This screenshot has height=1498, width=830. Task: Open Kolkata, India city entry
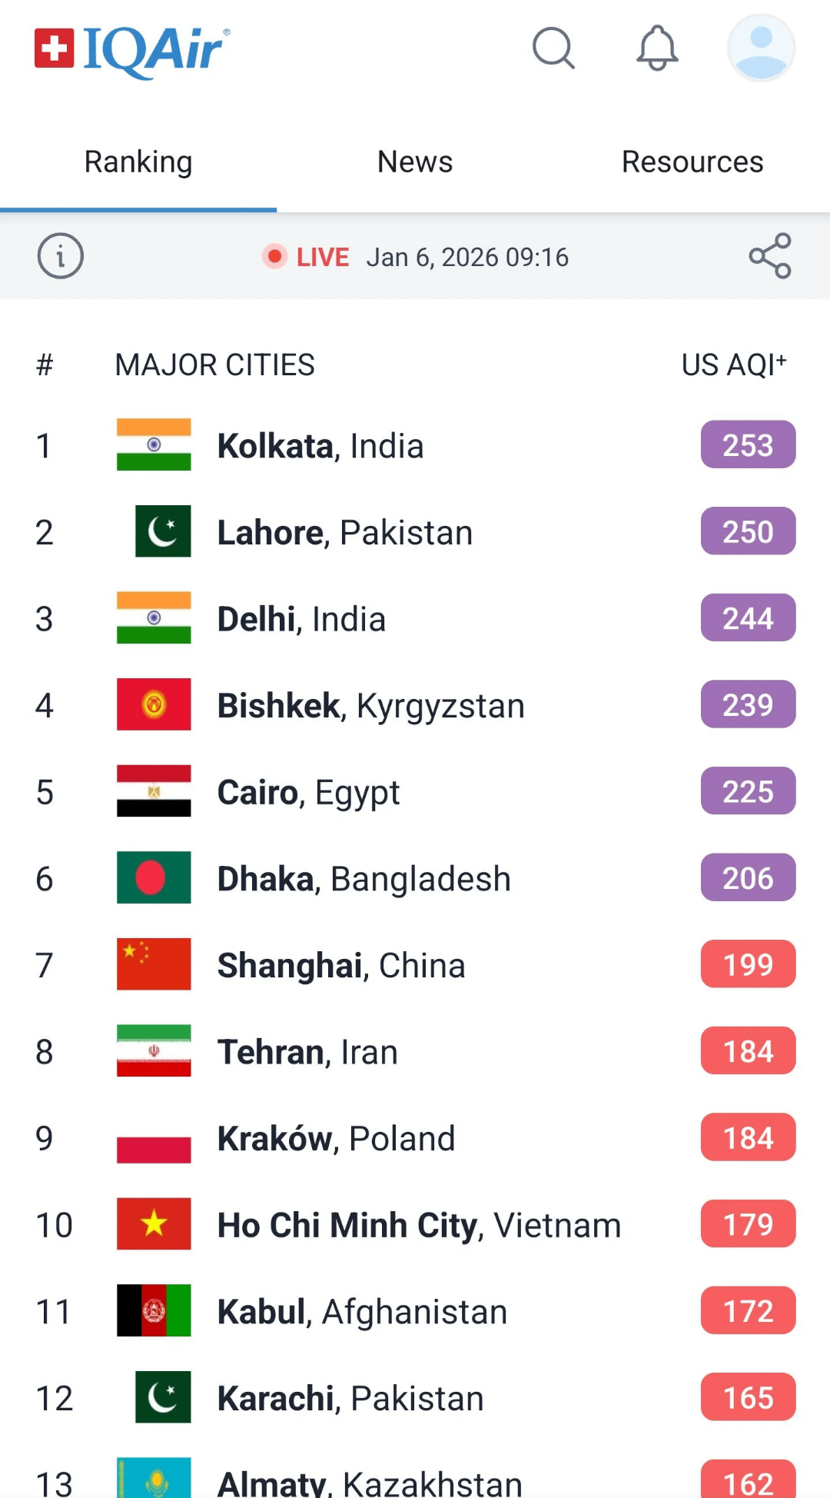click(x=320, y=446)
